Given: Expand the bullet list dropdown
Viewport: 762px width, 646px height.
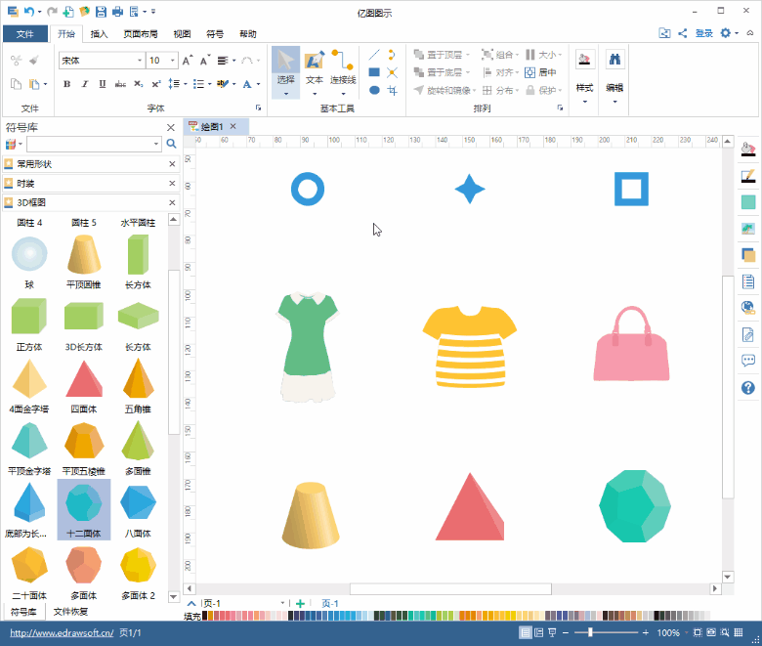Looking at the screenshot, I should pos(209,84).
